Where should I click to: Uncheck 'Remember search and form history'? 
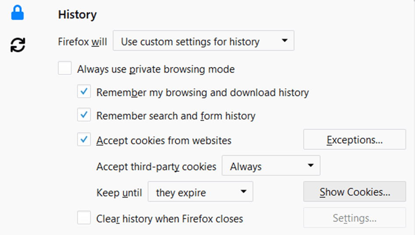84,116
